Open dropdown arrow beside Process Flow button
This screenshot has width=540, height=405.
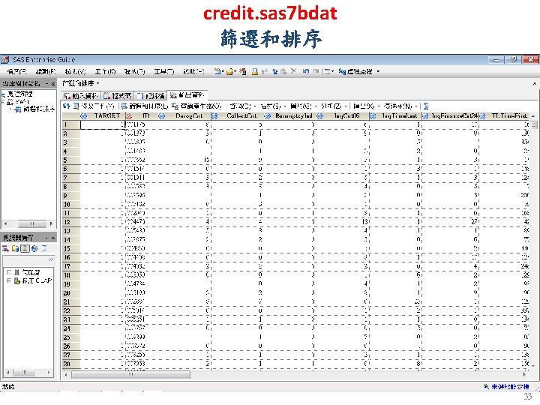tap(378, 71)
